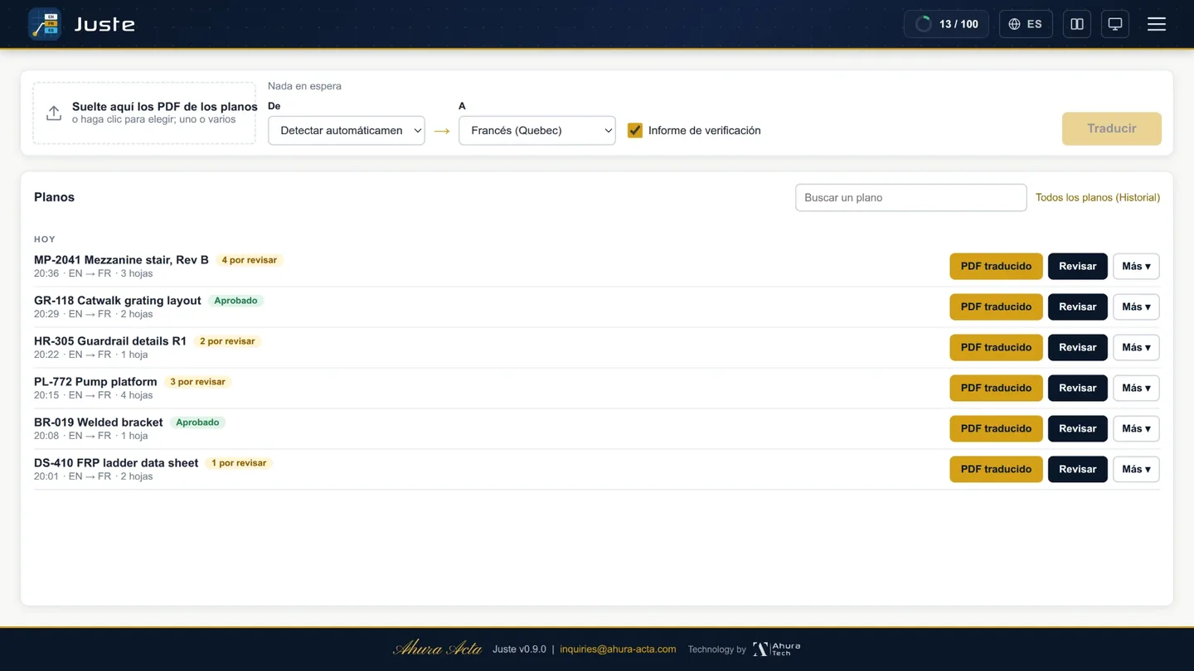Open the ES language selector
Viewport: 1194px width, 671px height.
coord(1026,24)
